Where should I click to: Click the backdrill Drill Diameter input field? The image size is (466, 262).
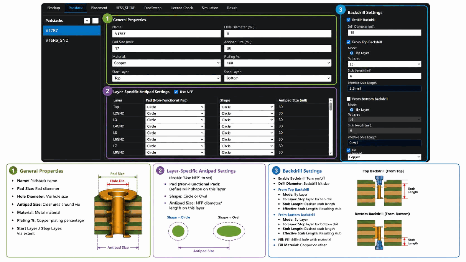tap(384, 33)
